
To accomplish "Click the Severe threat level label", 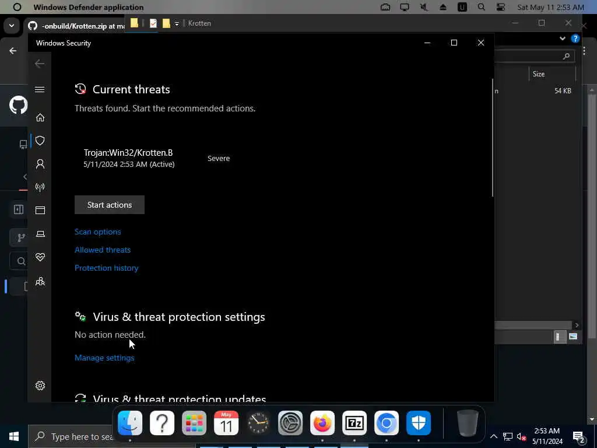I will pyautogui.click(x=219, y=159).
